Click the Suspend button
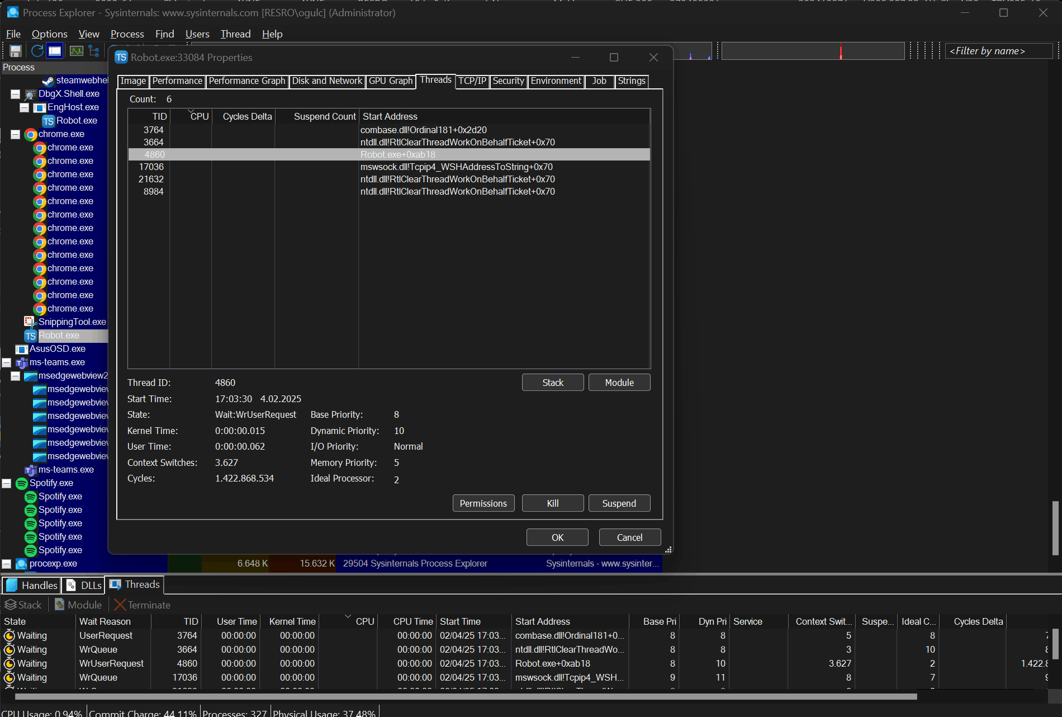Screen dimensions: 1062x717 619,503
